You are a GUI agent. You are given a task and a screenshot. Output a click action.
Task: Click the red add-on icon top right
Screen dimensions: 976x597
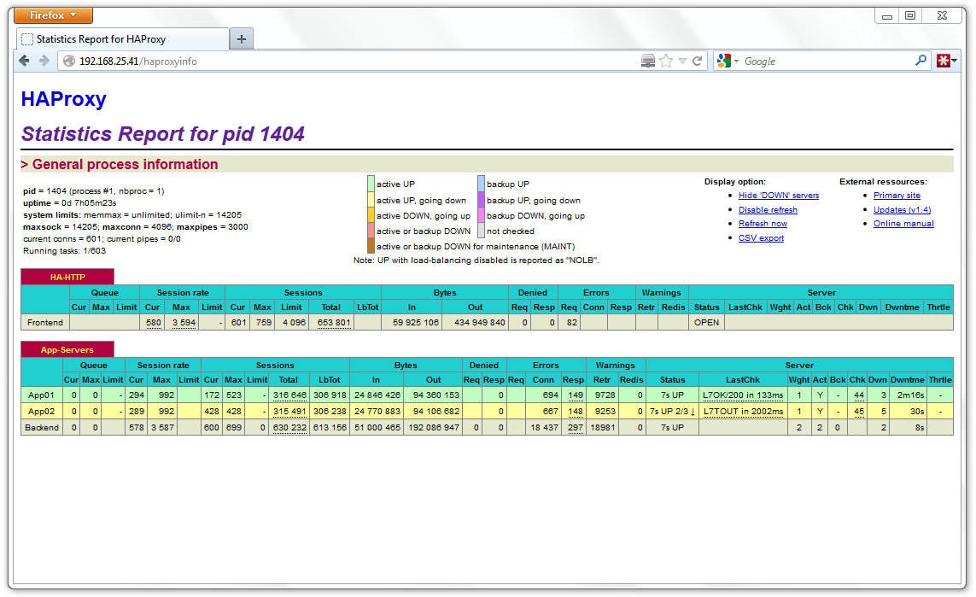[x=944, y=61]
